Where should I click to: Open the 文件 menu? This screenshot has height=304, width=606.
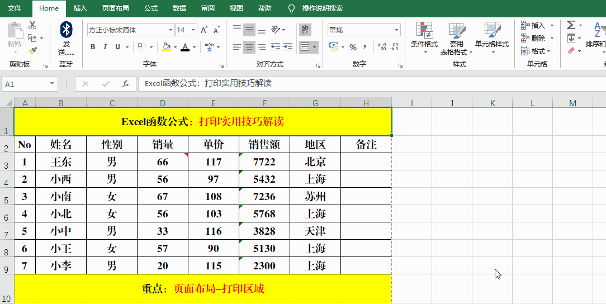click(15, 8)
